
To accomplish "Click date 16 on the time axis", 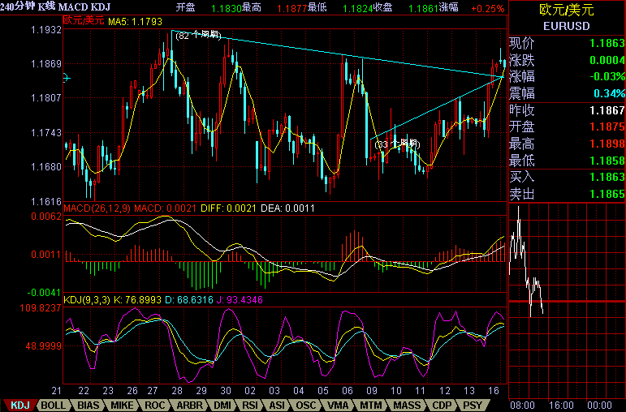I will pyautogui.click(x=494, y=391).
